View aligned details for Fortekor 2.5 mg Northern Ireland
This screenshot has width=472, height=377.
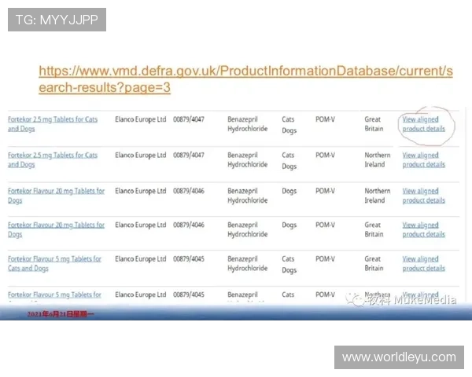click(423, 160)
